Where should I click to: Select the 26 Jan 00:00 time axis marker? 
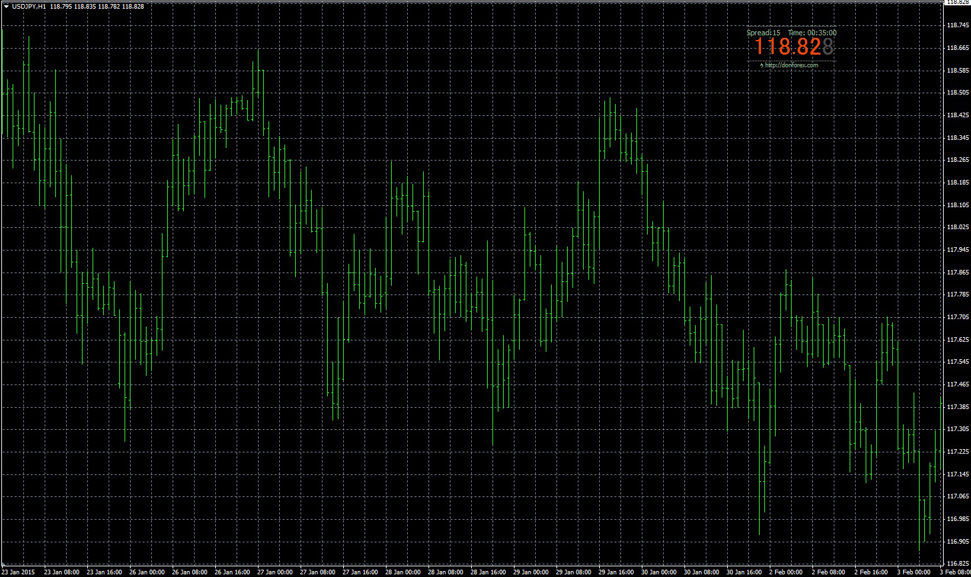point(147,572)
